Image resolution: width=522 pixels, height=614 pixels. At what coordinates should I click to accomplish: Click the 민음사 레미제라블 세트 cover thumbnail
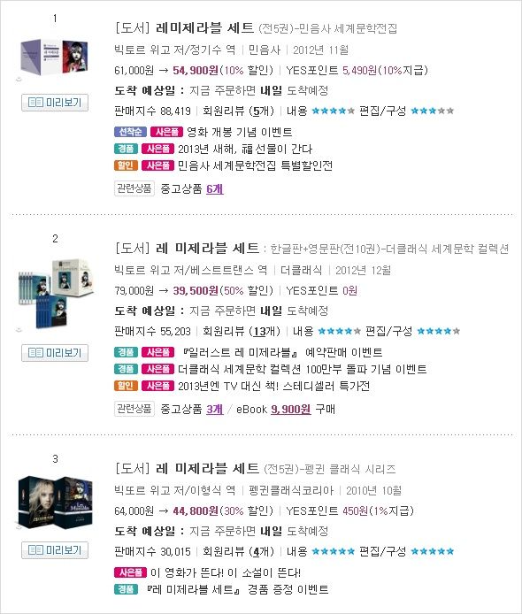pyautogui.click(x=54, y=58)
